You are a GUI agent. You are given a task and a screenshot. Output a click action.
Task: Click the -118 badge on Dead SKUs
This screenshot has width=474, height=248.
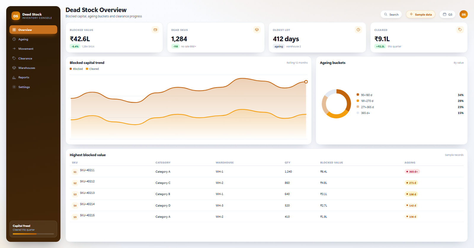tap(175, 46)
